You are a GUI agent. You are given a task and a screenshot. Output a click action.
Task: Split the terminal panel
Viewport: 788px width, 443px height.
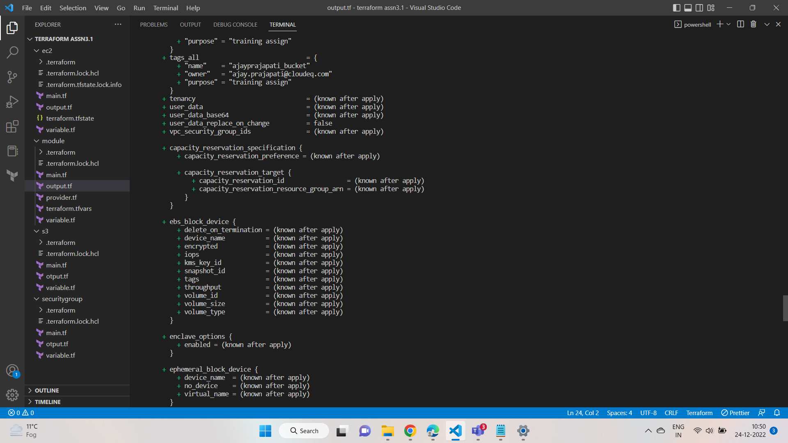[740, 24]
